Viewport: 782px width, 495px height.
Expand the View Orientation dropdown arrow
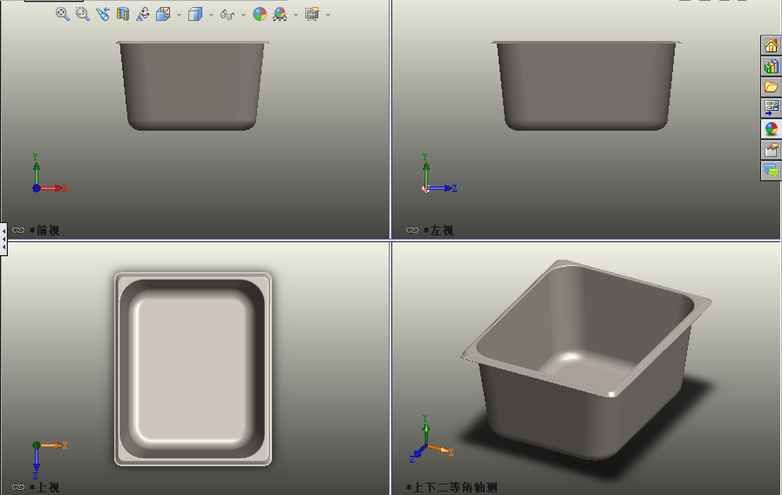pyautogui.click(x=179, y=15)
